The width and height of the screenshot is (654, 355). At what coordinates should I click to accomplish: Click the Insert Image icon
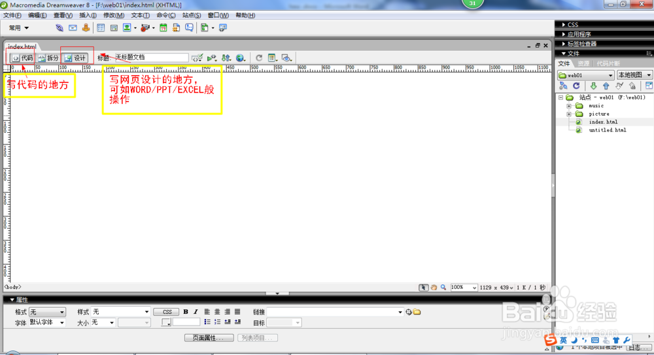[x=127, y=28]
